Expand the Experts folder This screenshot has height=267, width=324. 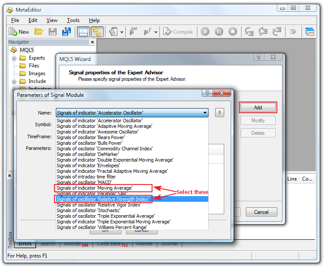14,58
